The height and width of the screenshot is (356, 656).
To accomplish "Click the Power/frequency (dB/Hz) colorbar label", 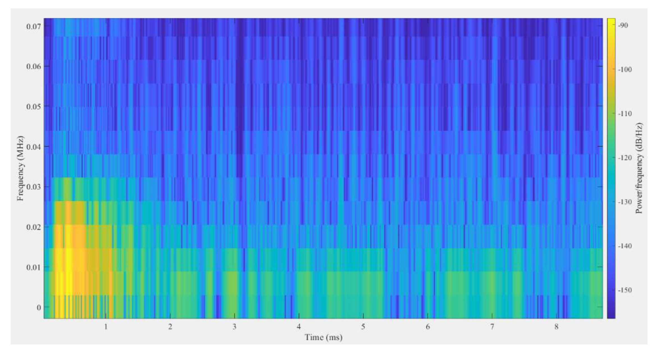I will pyautogui.click(x=639, y=168).
